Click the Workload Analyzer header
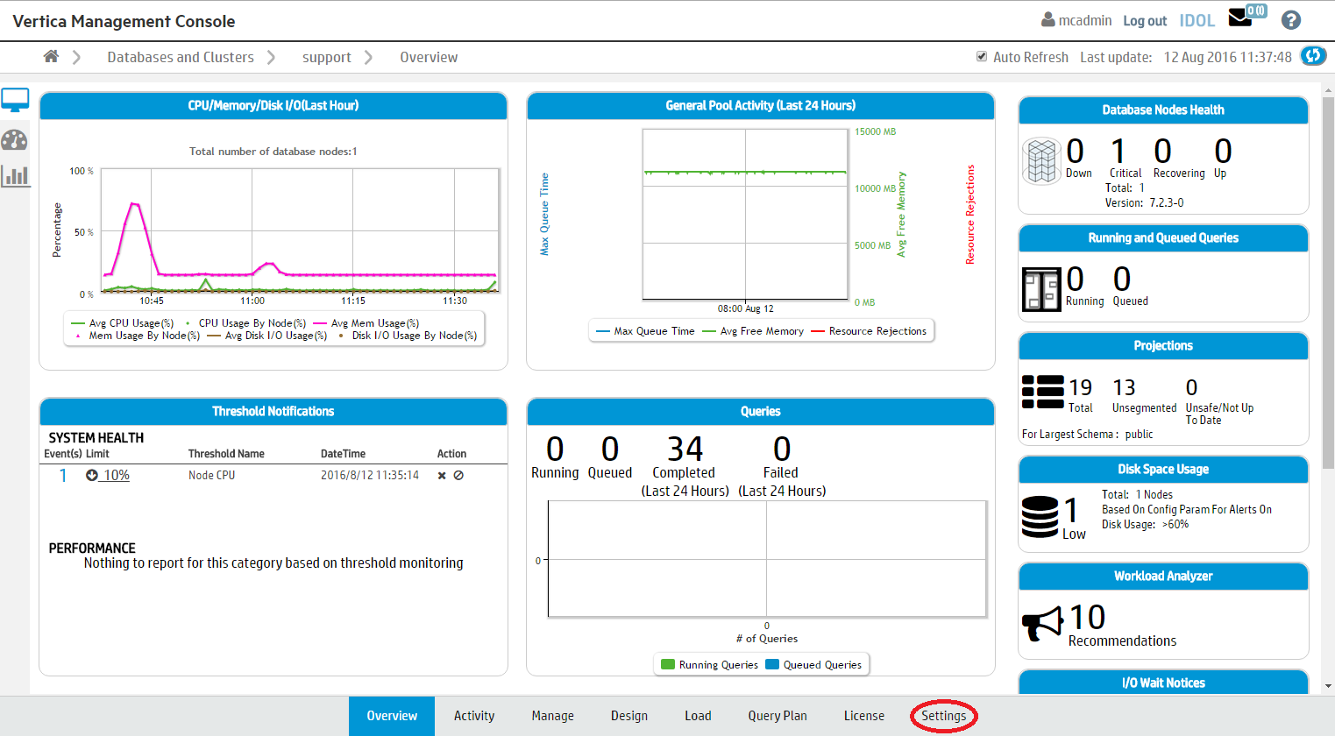The height and width of the screenshot is (736, 1335). pyautogui.click(x=1163, y=576)
